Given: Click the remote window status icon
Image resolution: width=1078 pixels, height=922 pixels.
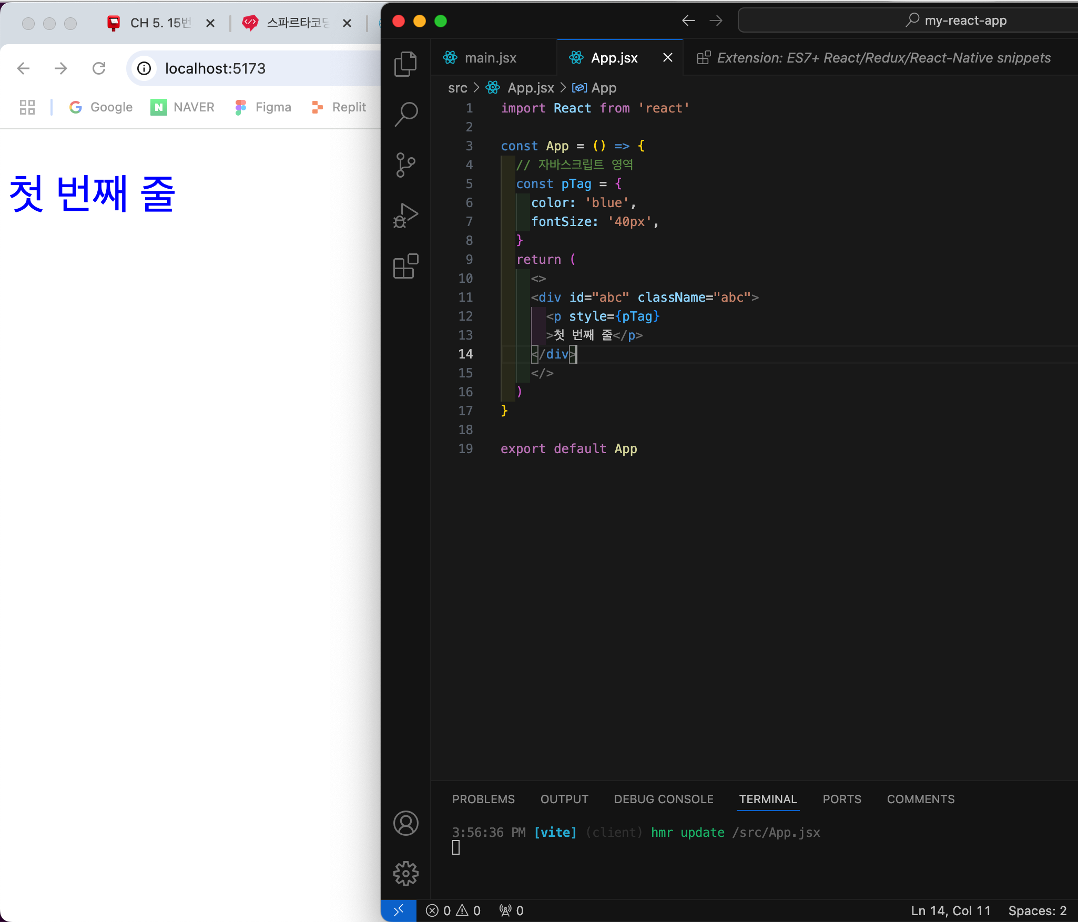Looking at the screenshot, I should [x=399, y=910].
